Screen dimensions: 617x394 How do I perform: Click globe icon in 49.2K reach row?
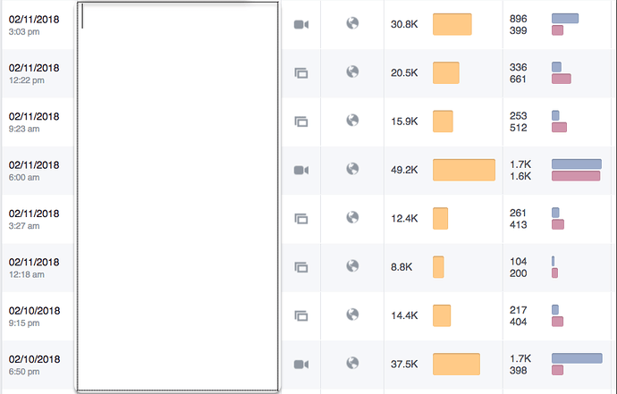352,169
